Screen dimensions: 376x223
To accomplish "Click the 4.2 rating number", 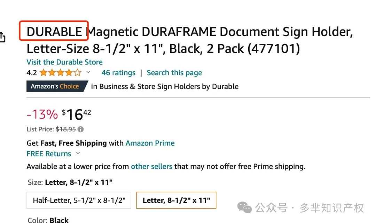I will (x=32, y=73).
